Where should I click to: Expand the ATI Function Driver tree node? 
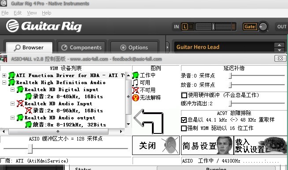(x=4, y=76)
